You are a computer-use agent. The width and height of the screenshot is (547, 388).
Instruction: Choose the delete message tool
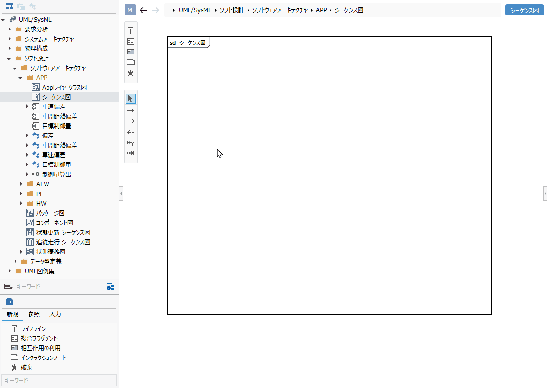130,153
